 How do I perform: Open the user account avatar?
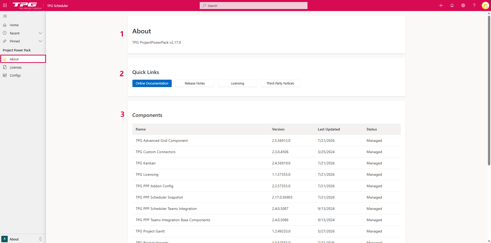pos(485,5)
